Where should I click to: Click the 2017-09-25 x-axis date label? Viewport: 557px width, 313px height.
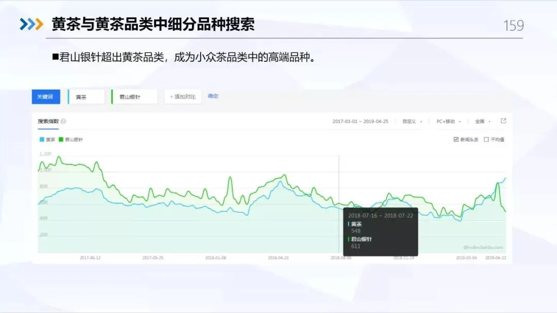[x=153, y=258]
